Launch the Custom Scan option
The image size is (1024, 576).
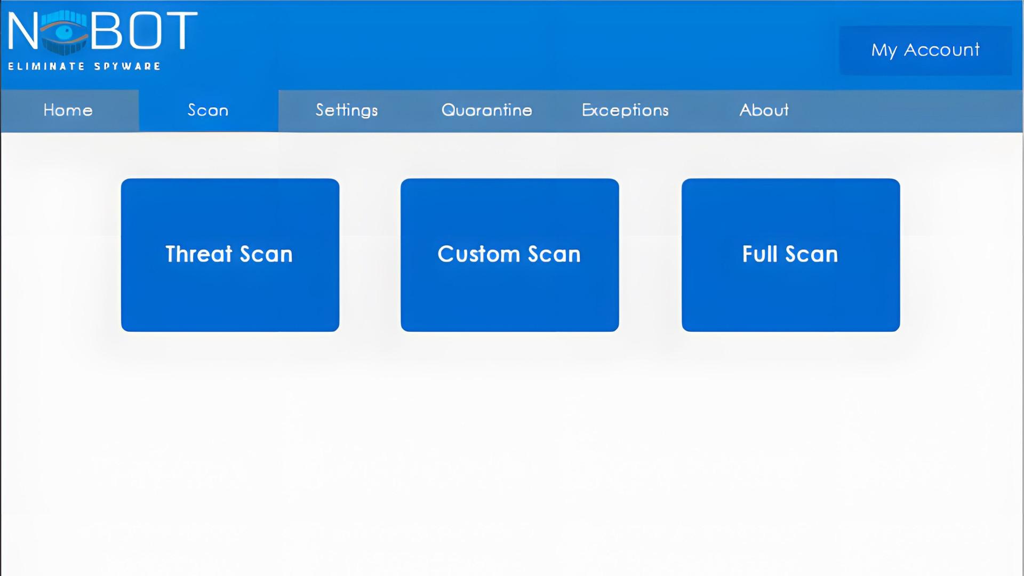click(509, 255)
